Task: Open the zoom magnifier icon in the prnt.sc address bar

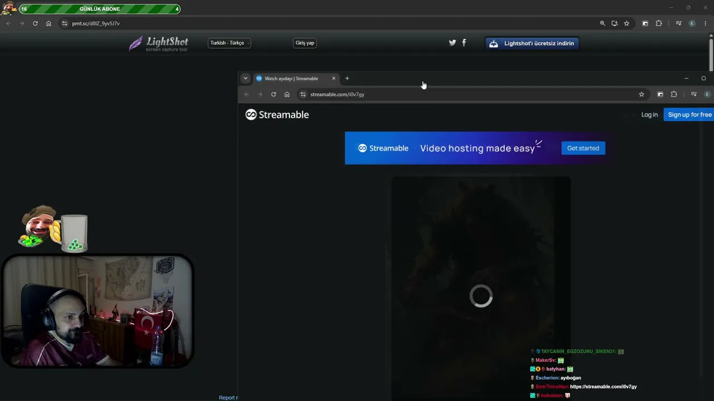Action: point(602,23)
